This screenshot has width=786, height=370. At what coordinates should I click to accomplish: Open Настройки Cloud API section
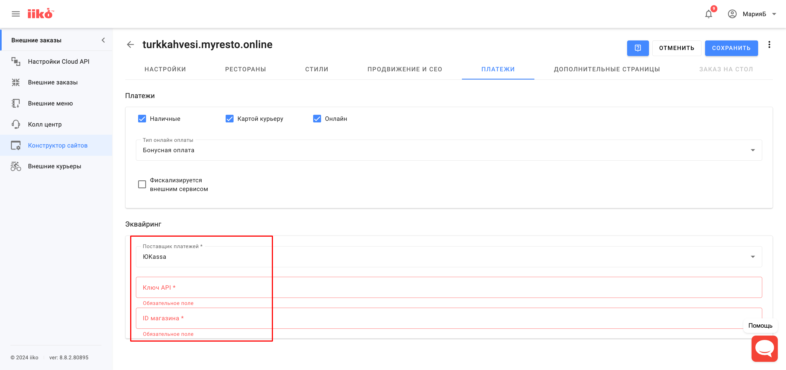coord(56,61)
